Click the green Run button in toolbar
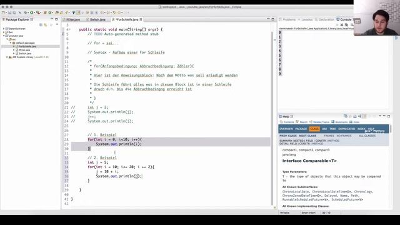 pos(32,12)
